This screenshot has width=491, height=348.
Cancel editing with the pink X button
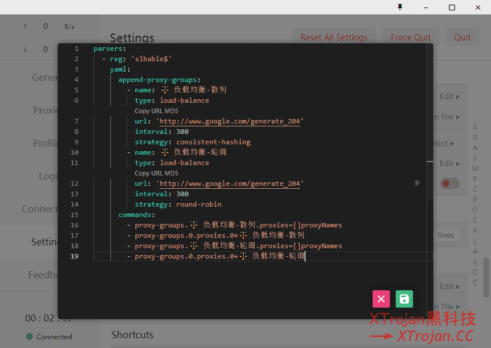[381, 298]
